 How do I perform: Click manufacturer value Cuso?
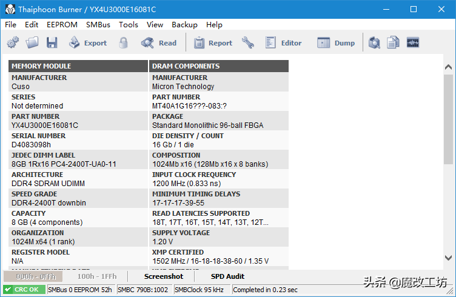(21, 87)
